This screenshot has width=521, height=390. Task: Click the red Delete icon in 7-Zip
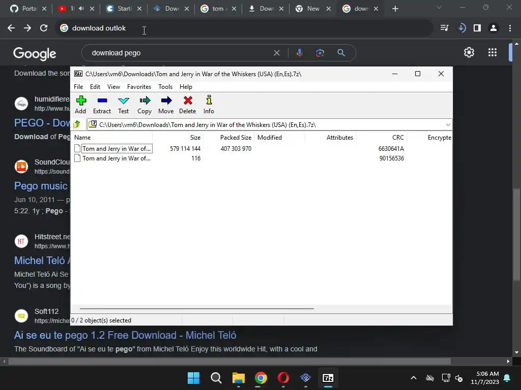click(x=187, y=105)
